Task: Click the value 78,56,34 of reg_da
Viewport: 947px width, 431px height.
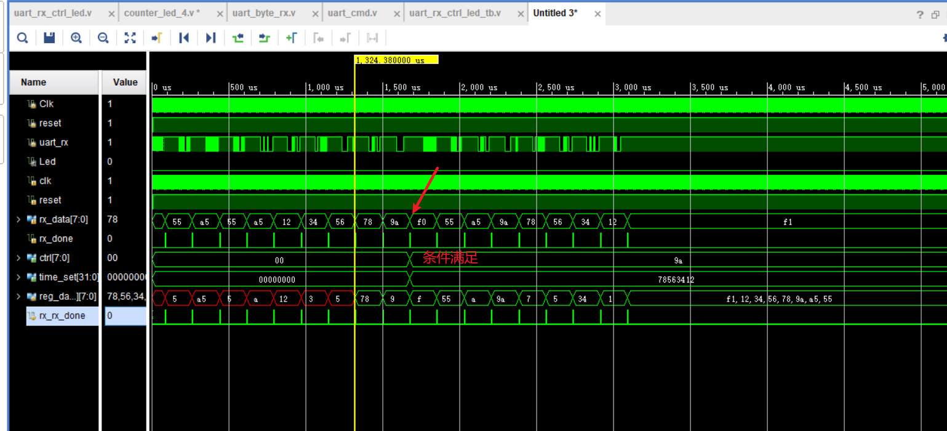Action: click(x=126, y=296)
